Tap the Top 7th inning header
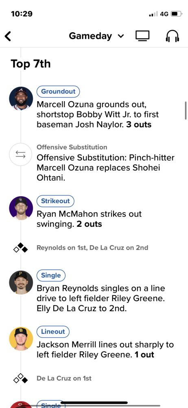 pos(31,64)
